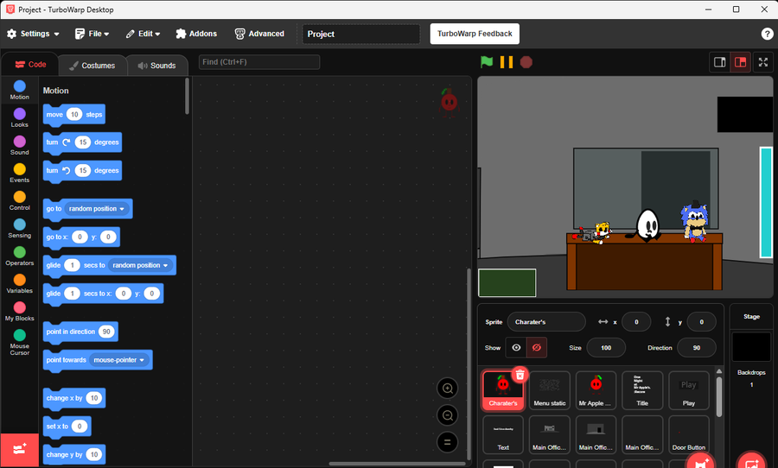Click the sprite list vertical scrollbar
The image size is (778, 468).
coord(719,396)
